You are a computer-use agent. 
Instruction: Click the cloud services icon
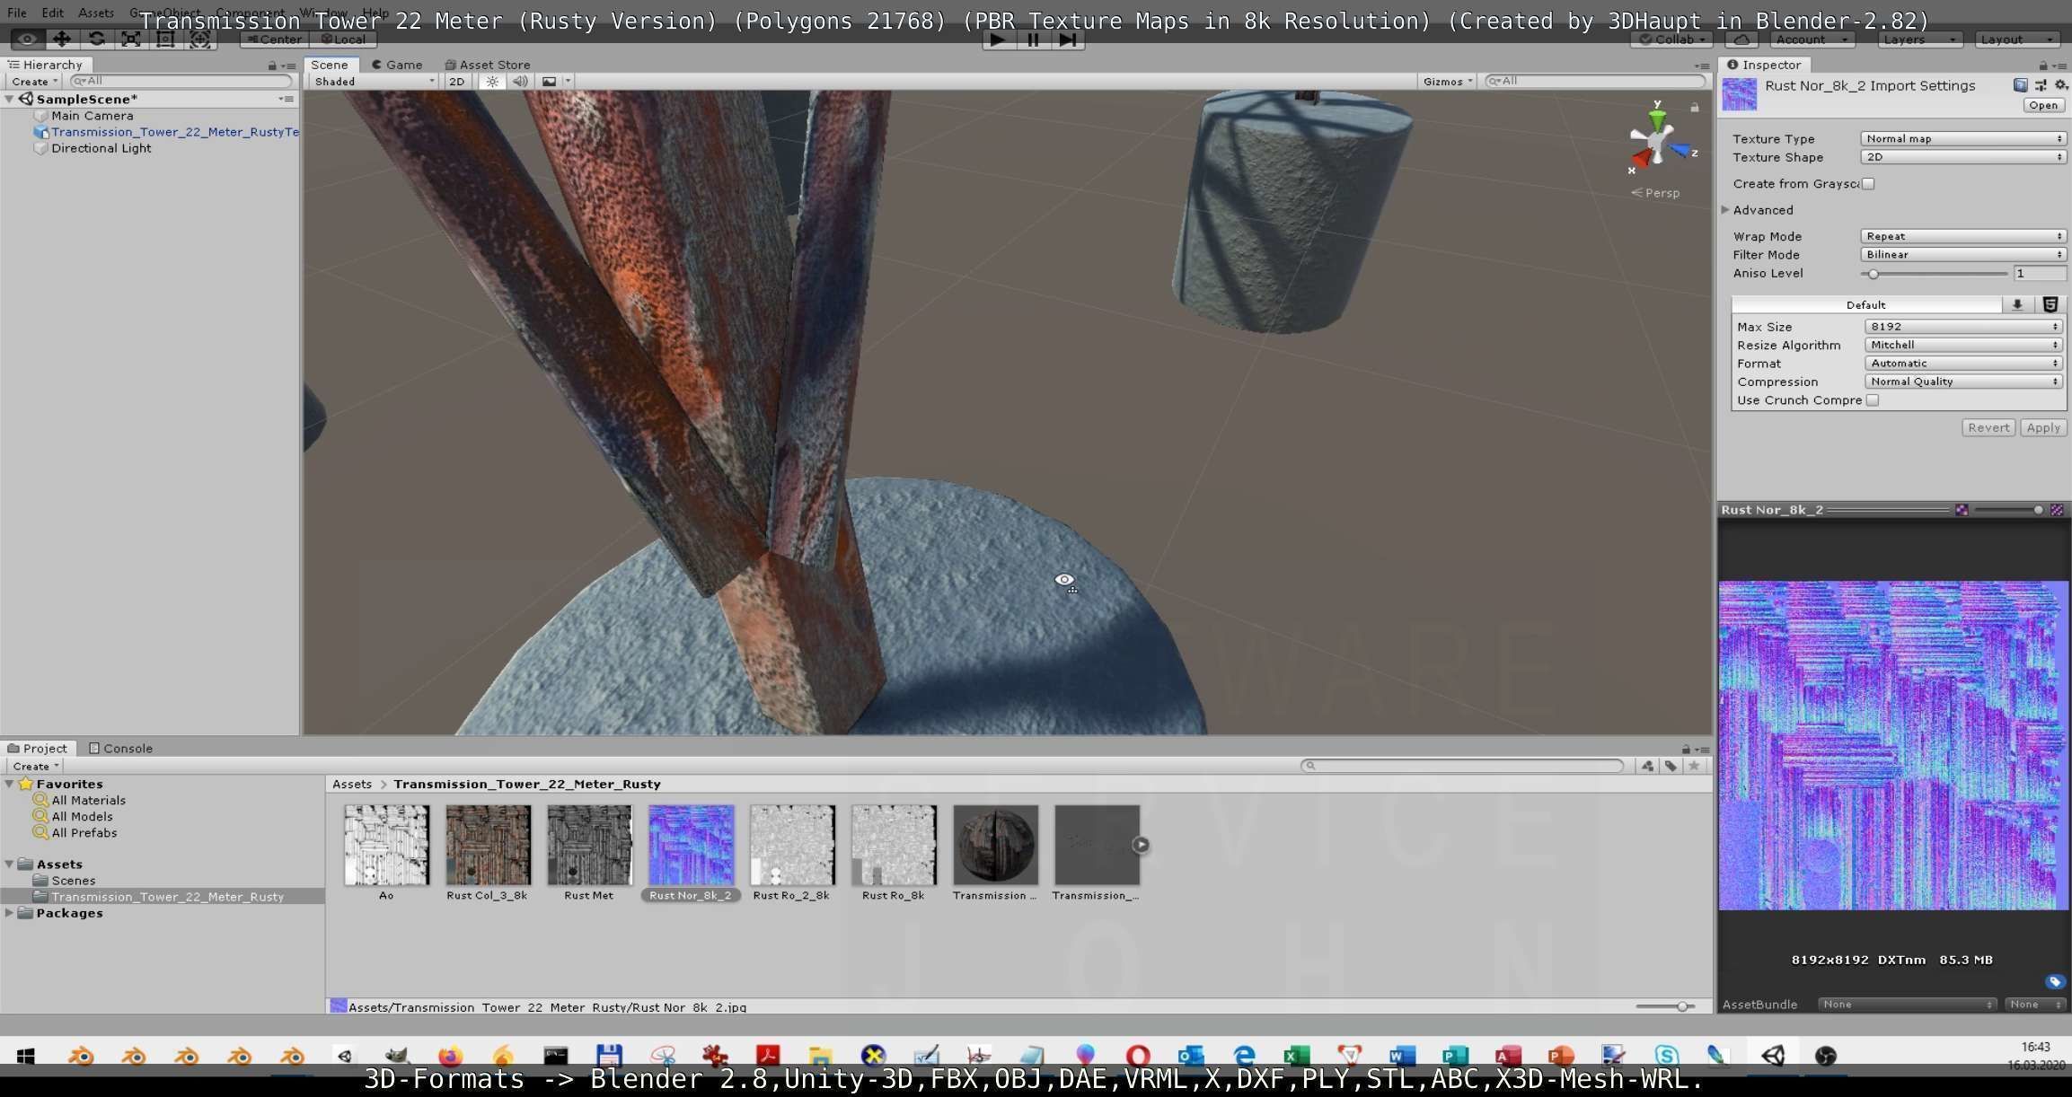[x=1741, y=39]
